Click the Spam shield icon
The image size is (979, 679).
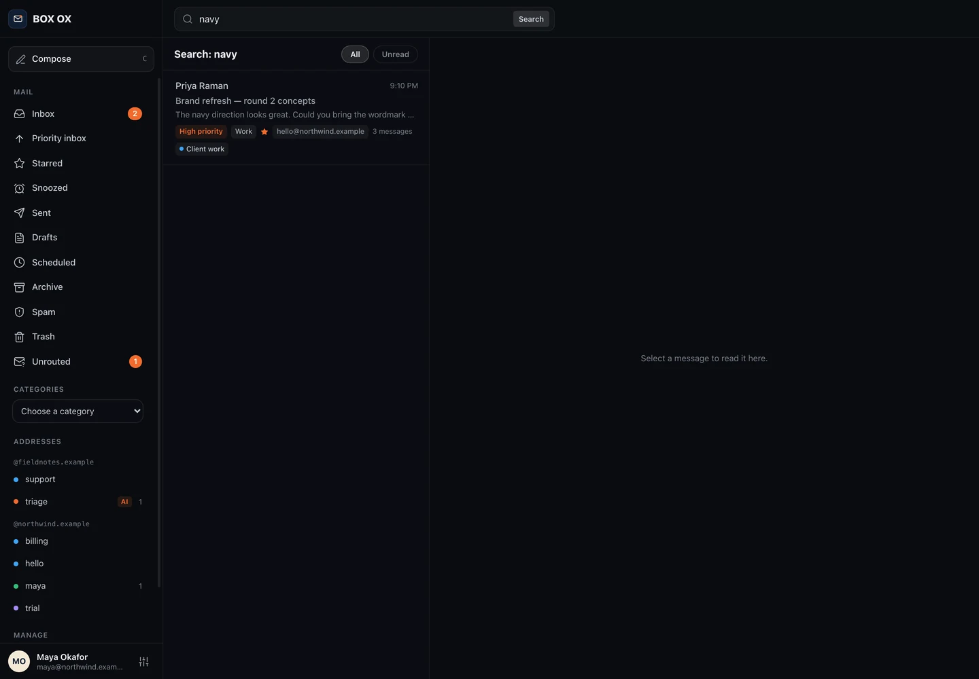click(x=20, y=312)
